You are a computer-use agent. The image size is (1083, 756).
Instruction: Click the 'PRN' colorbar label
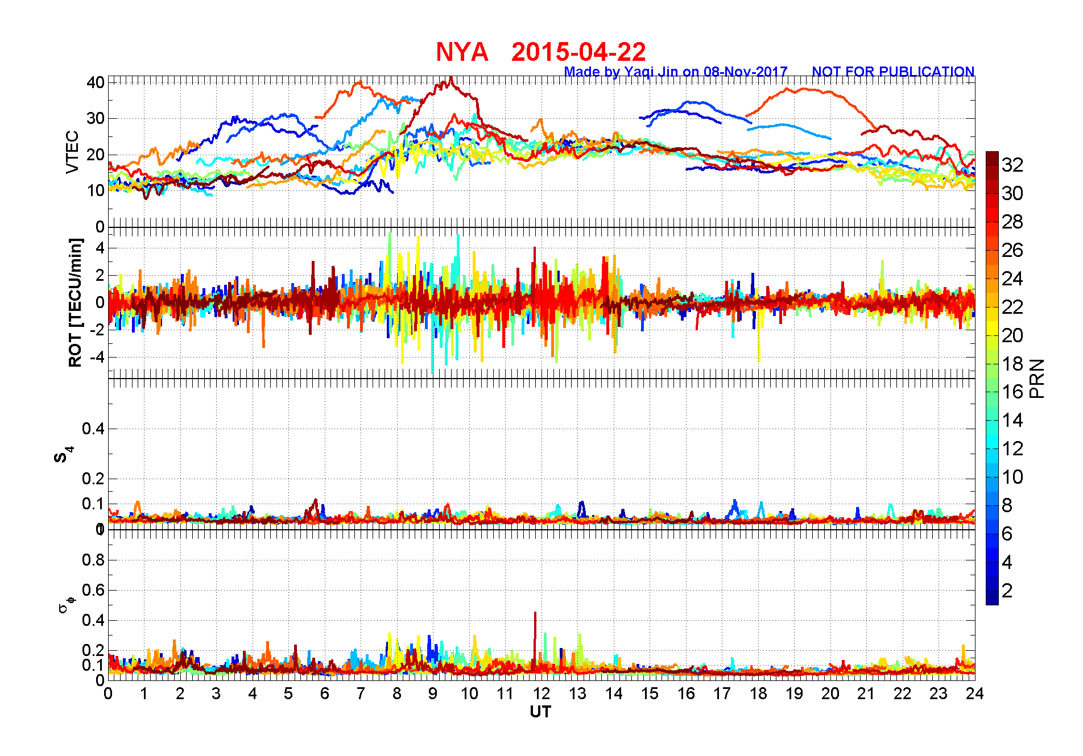[1037, 378]
